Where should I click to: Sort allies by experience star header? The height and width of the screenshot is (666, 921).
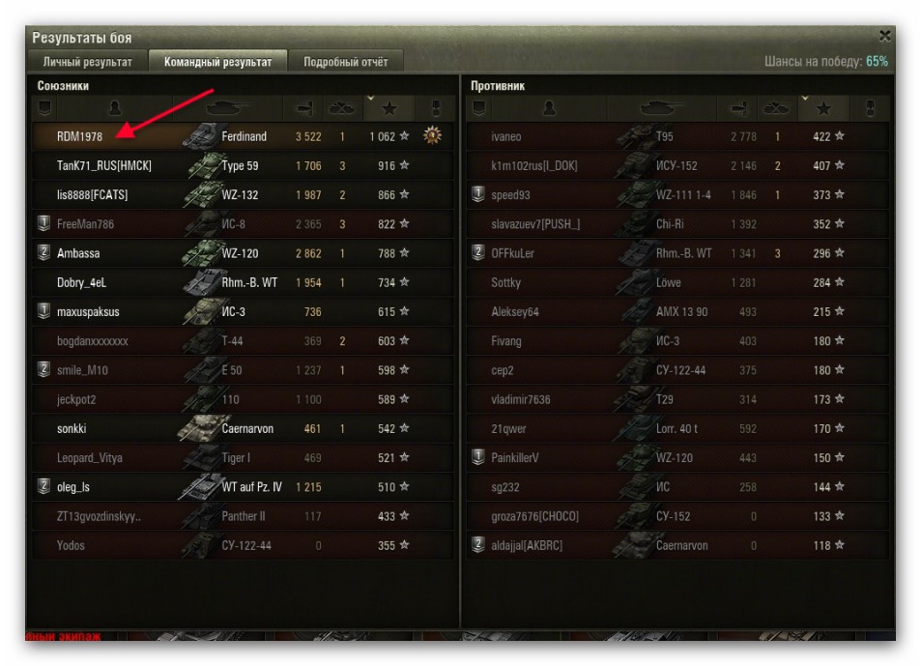tap(389, 108)
